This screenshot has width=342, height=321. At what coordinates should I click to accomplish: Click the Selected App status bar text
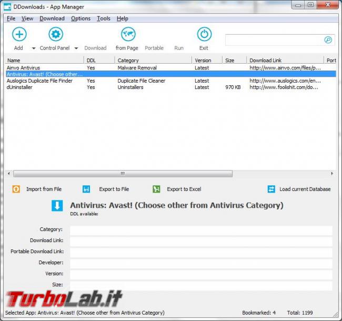[x=85, y=313]
